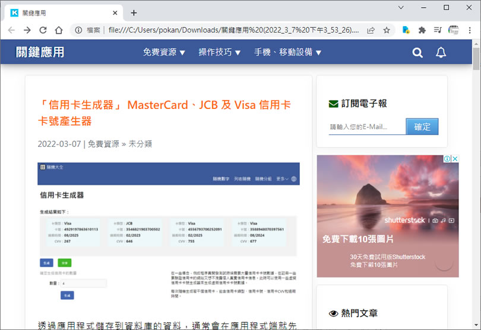The width and height of the screenshot is (481, 330).
Task: Close the 關鍵應用 tab
Action: 115,13
